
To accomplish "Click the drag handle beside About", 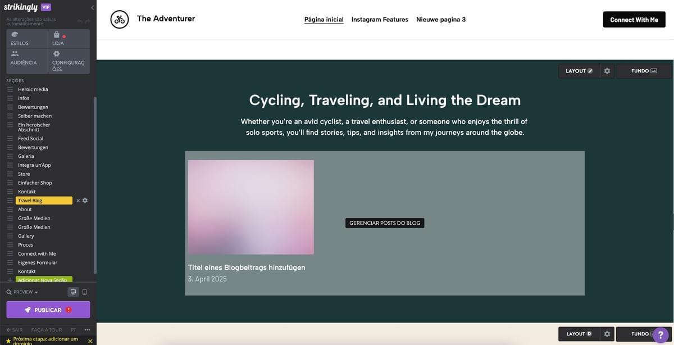I will 10,210.
